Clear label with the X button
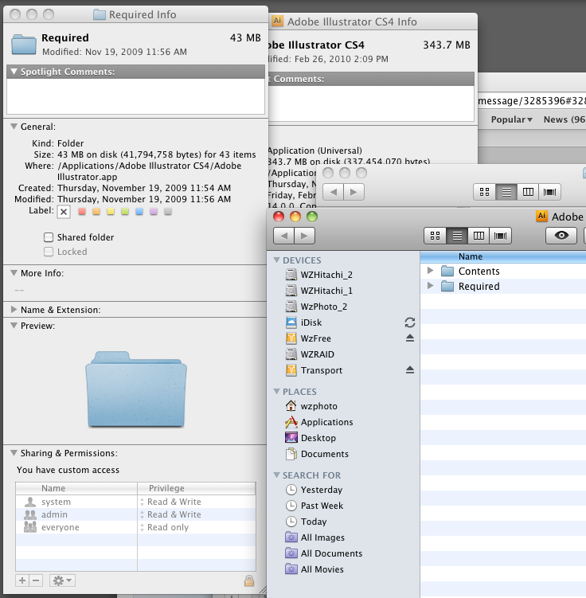 [x=64, y=212]
